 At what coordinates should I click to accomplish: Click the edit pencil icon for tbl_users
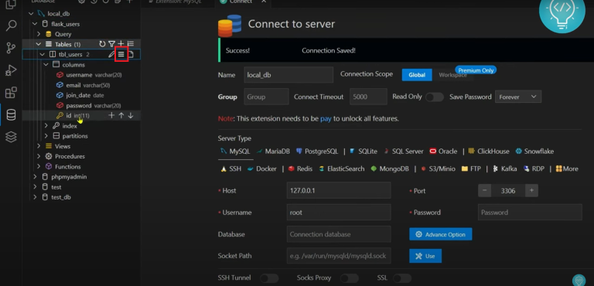(111, 55)
